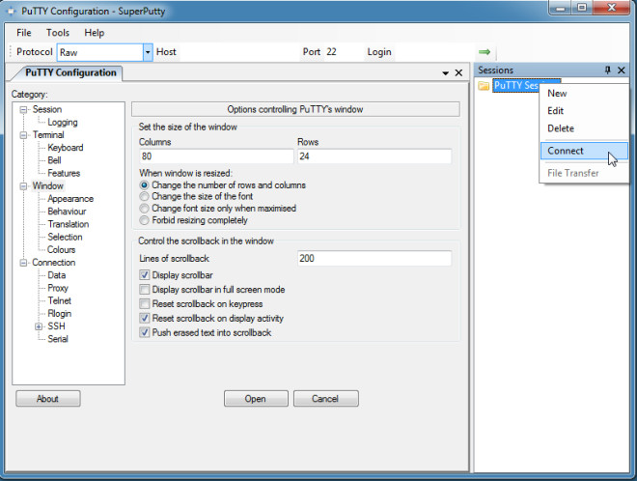Click the SuperPutty title bar app icon
Screen dimensions: 637x481
pos(11,11)
